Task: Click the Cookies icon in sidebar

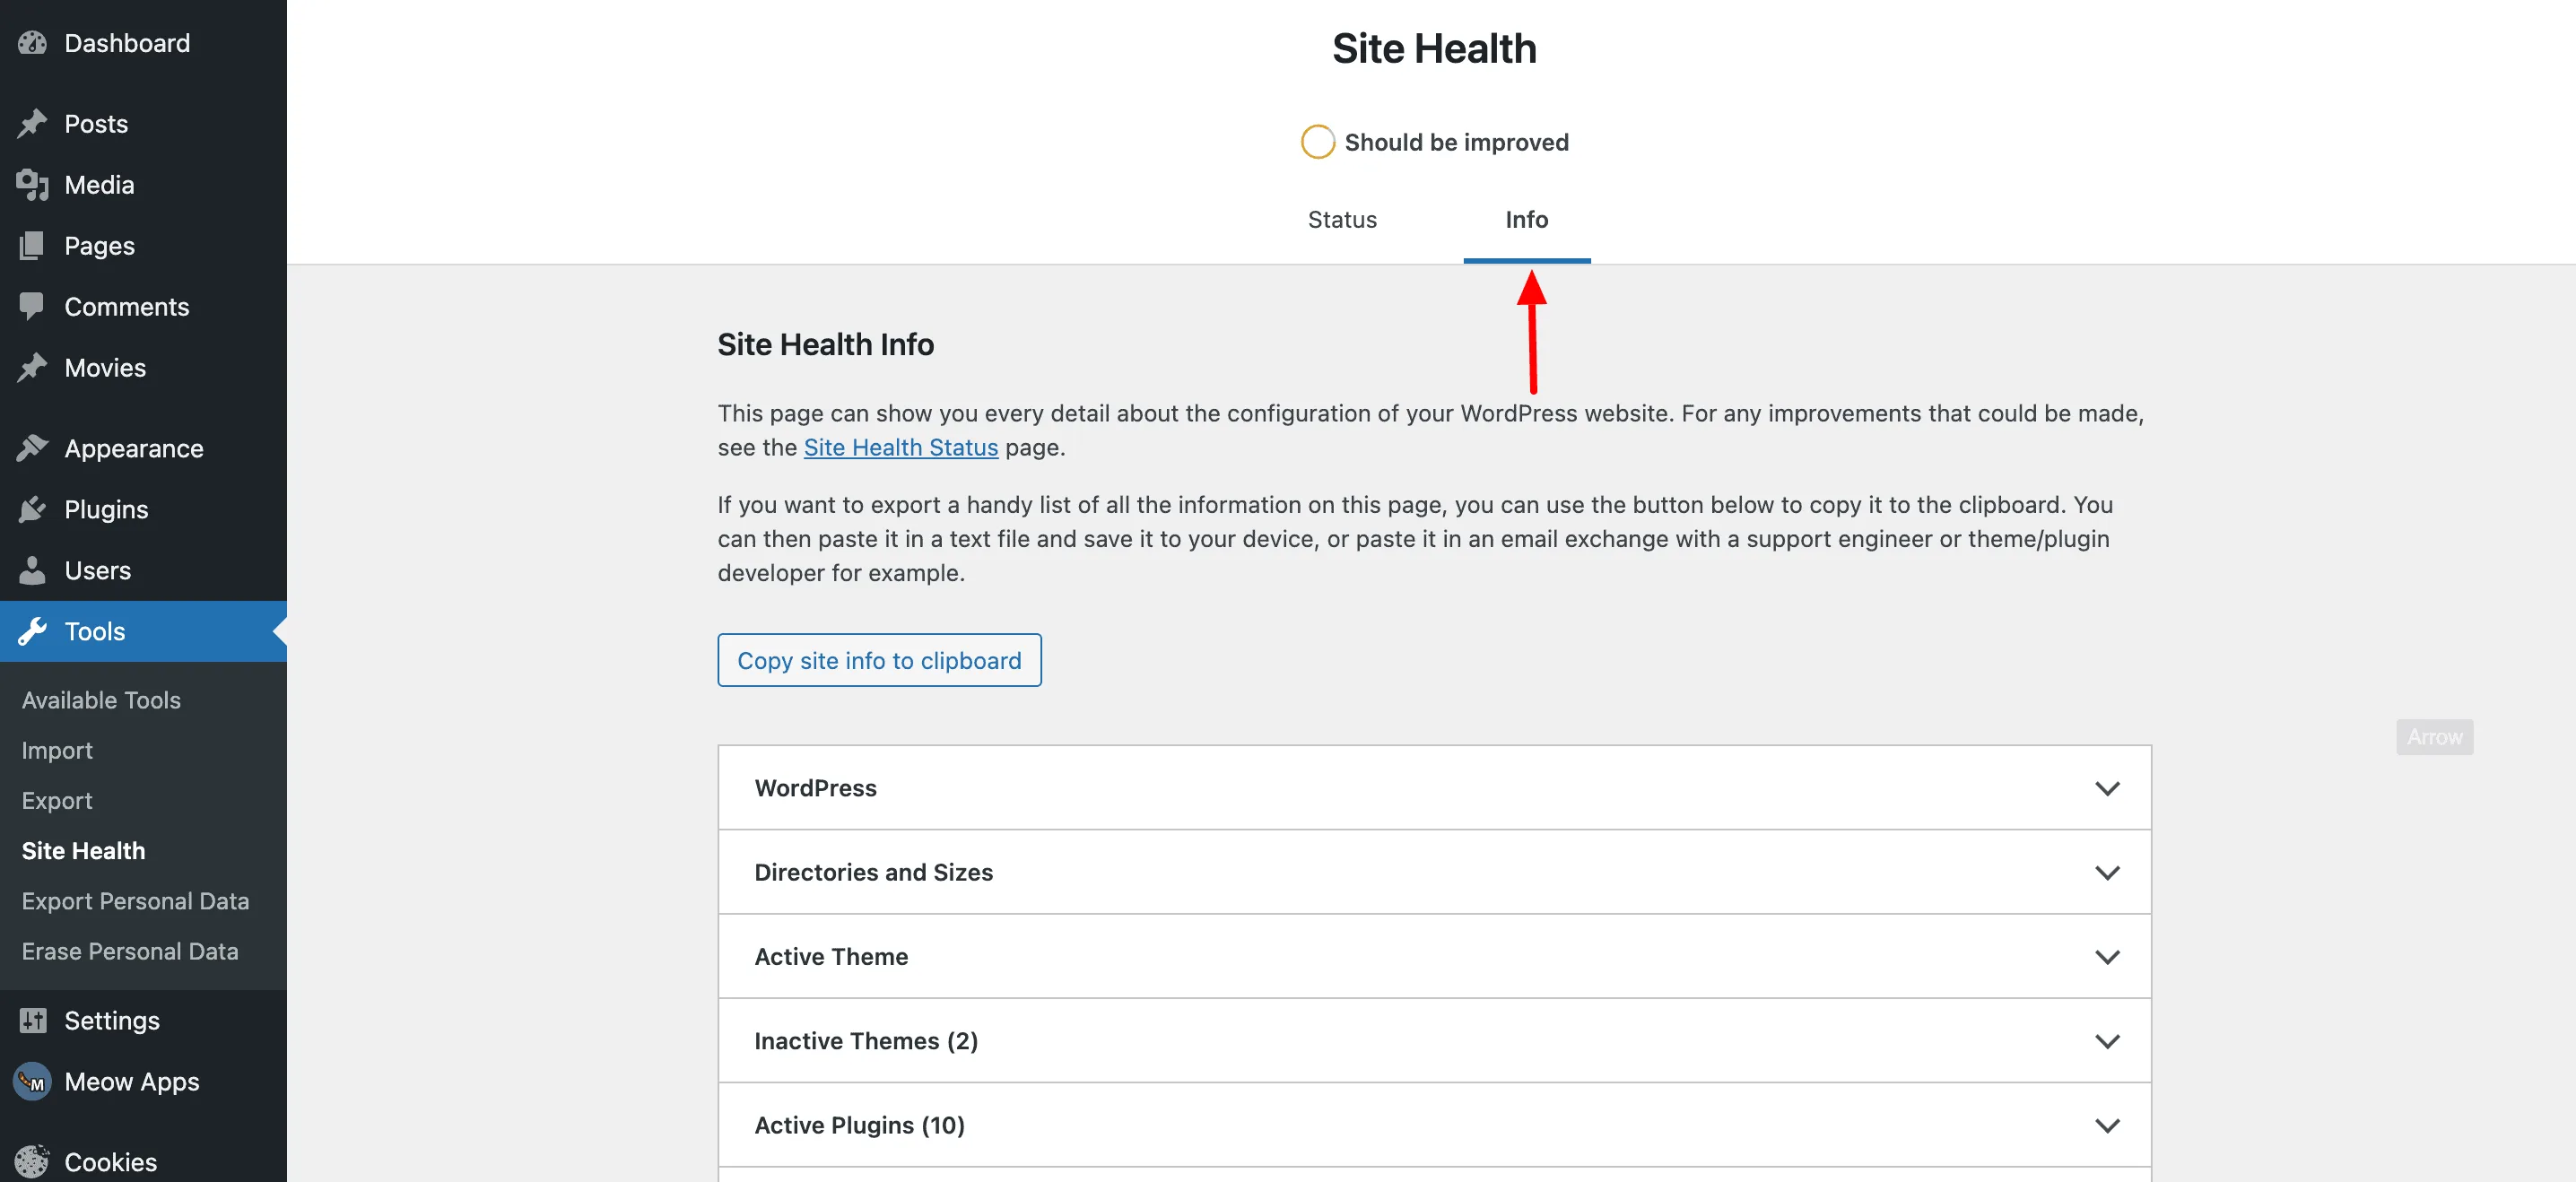Action: pos(32,1161)
